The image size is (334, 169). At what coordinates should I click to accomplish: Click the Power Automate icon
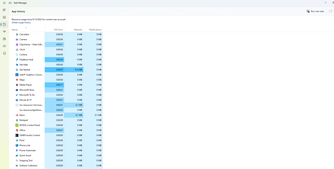[17, 150]
